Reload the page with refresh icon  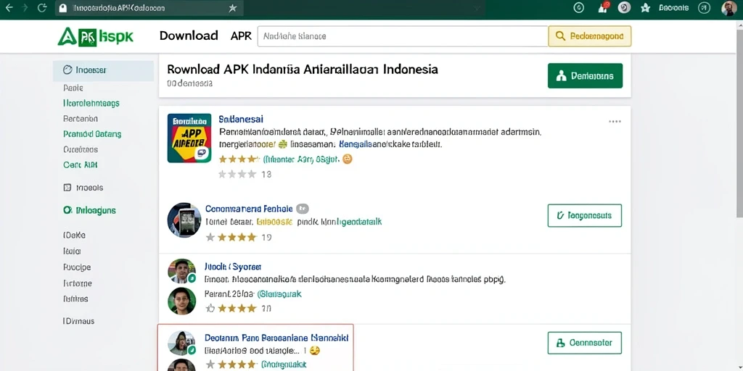pos(42,7)
